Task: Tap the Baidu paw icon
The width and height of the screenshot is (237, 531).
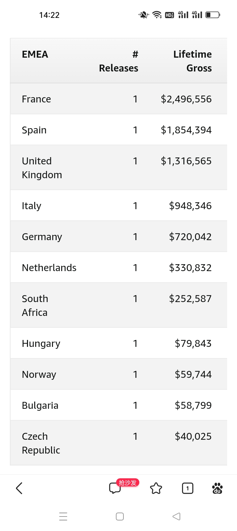Action: 217,488
